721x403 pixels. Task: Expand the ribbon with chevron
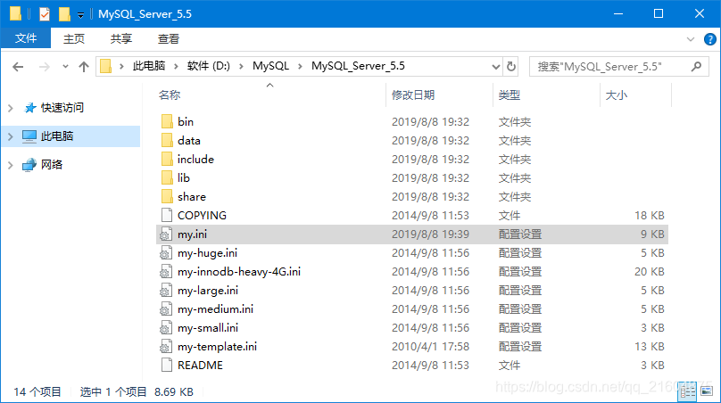tap(690, 39)
